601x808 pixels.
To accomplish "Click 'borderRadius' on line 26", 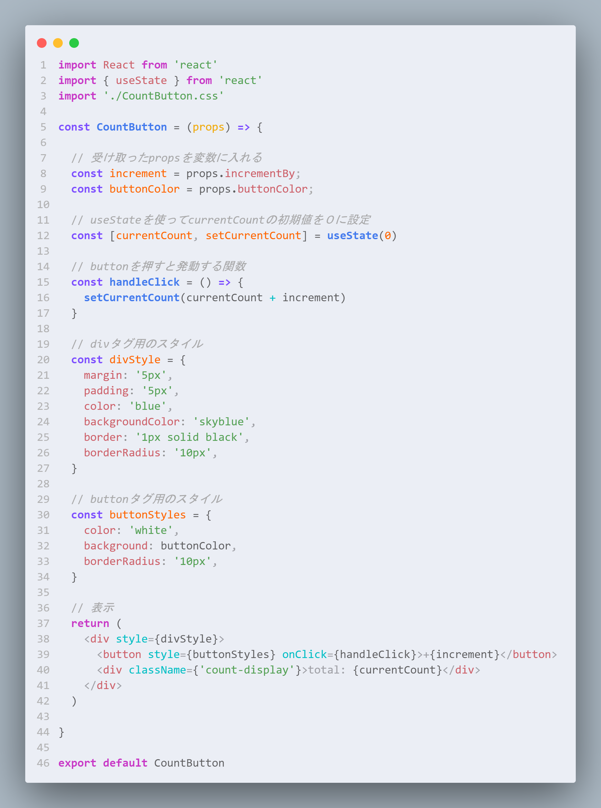I will coord(122,452).
